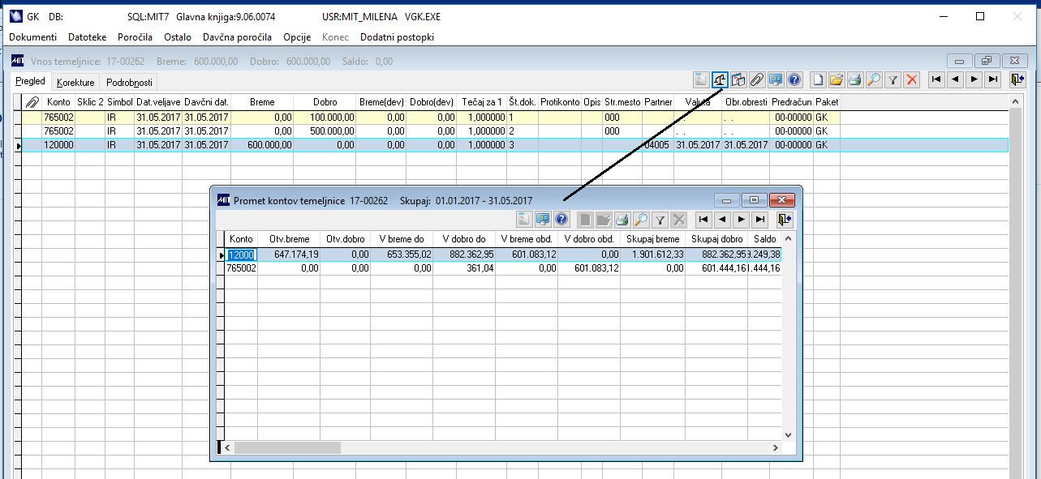Click the balance scale icon in main toolbar
The height and width of the screenshot is (479, 1041).
coord(720,79)
